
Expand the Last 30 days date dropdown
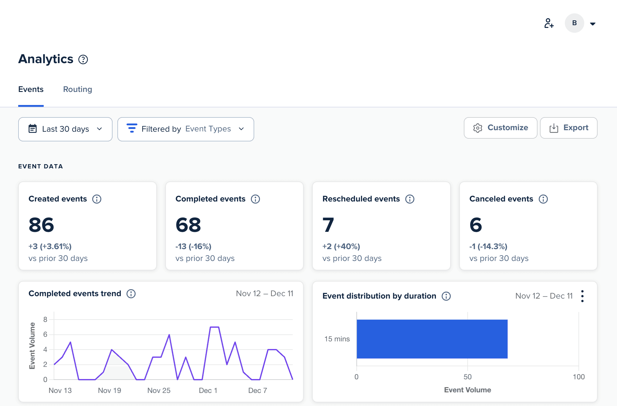pyautogui.click(x=65, y=129)
